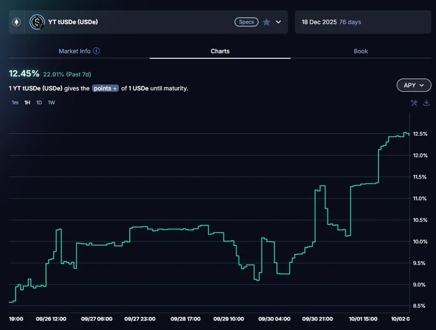Click the 09/26 12:00 time label

[51, 319]
